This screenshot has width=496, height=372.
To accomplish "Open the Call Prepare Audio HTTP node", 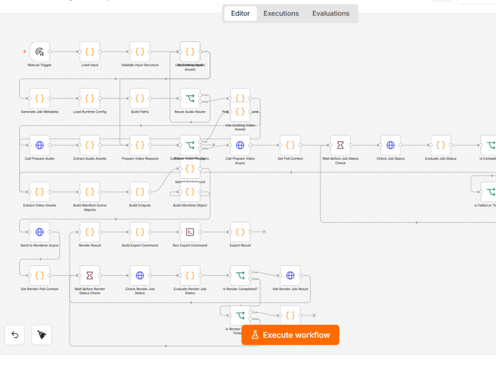I will pos(40,145).
